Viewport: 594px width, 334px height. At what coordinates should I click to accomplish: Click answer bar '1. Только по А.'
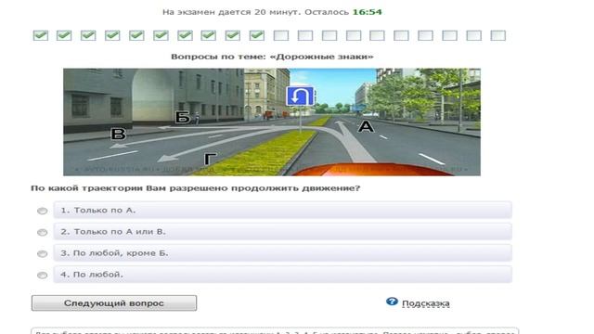(282, 211)
